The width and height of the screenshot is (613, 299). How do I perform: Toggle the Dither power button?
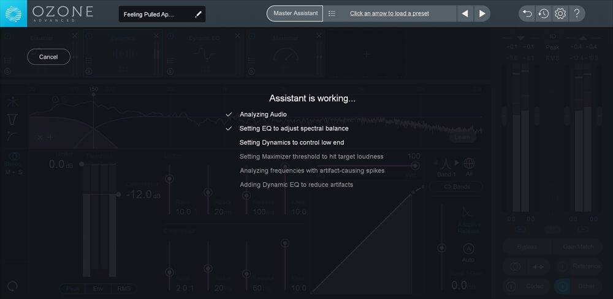(563, 287)
